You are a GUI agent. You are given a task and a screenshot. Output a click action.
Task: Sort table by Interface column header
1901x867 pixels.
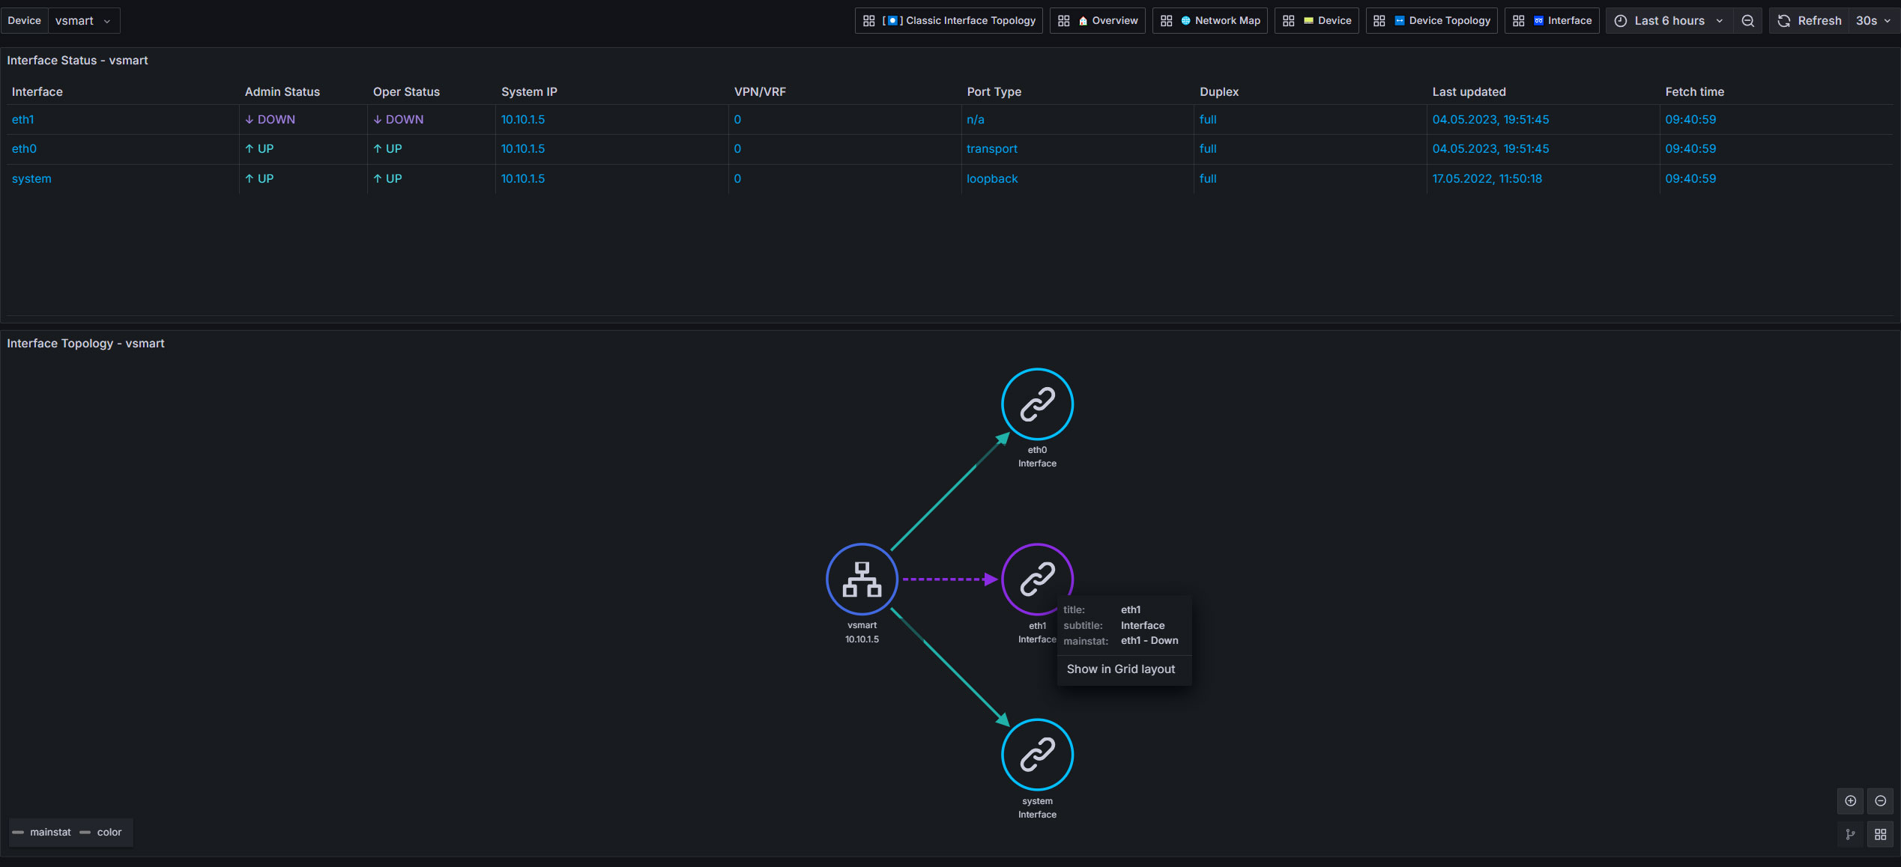coord(37,92)
